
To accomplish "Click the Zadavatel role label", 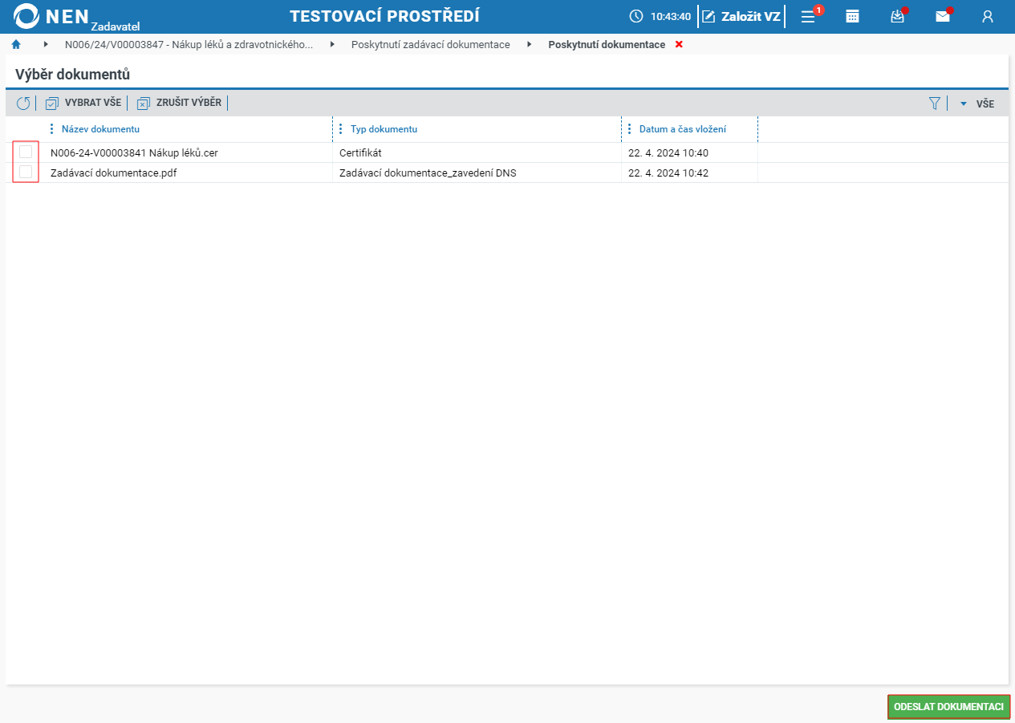I will [116, 26].
